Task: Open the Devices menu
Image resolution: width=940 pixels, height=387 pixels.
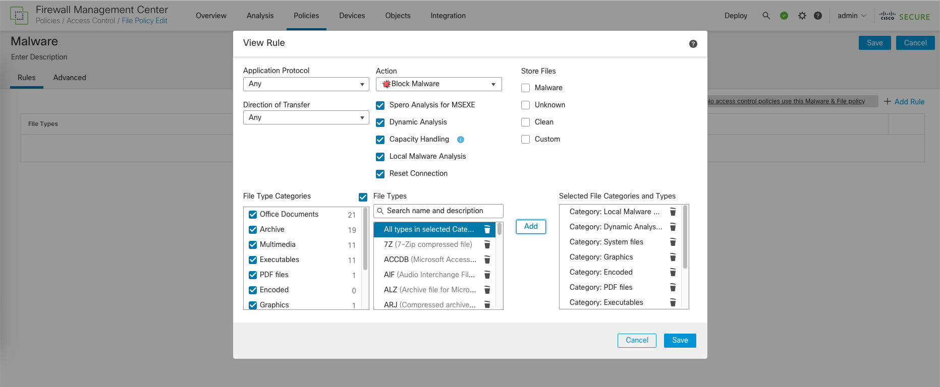Action: (352, 16)
